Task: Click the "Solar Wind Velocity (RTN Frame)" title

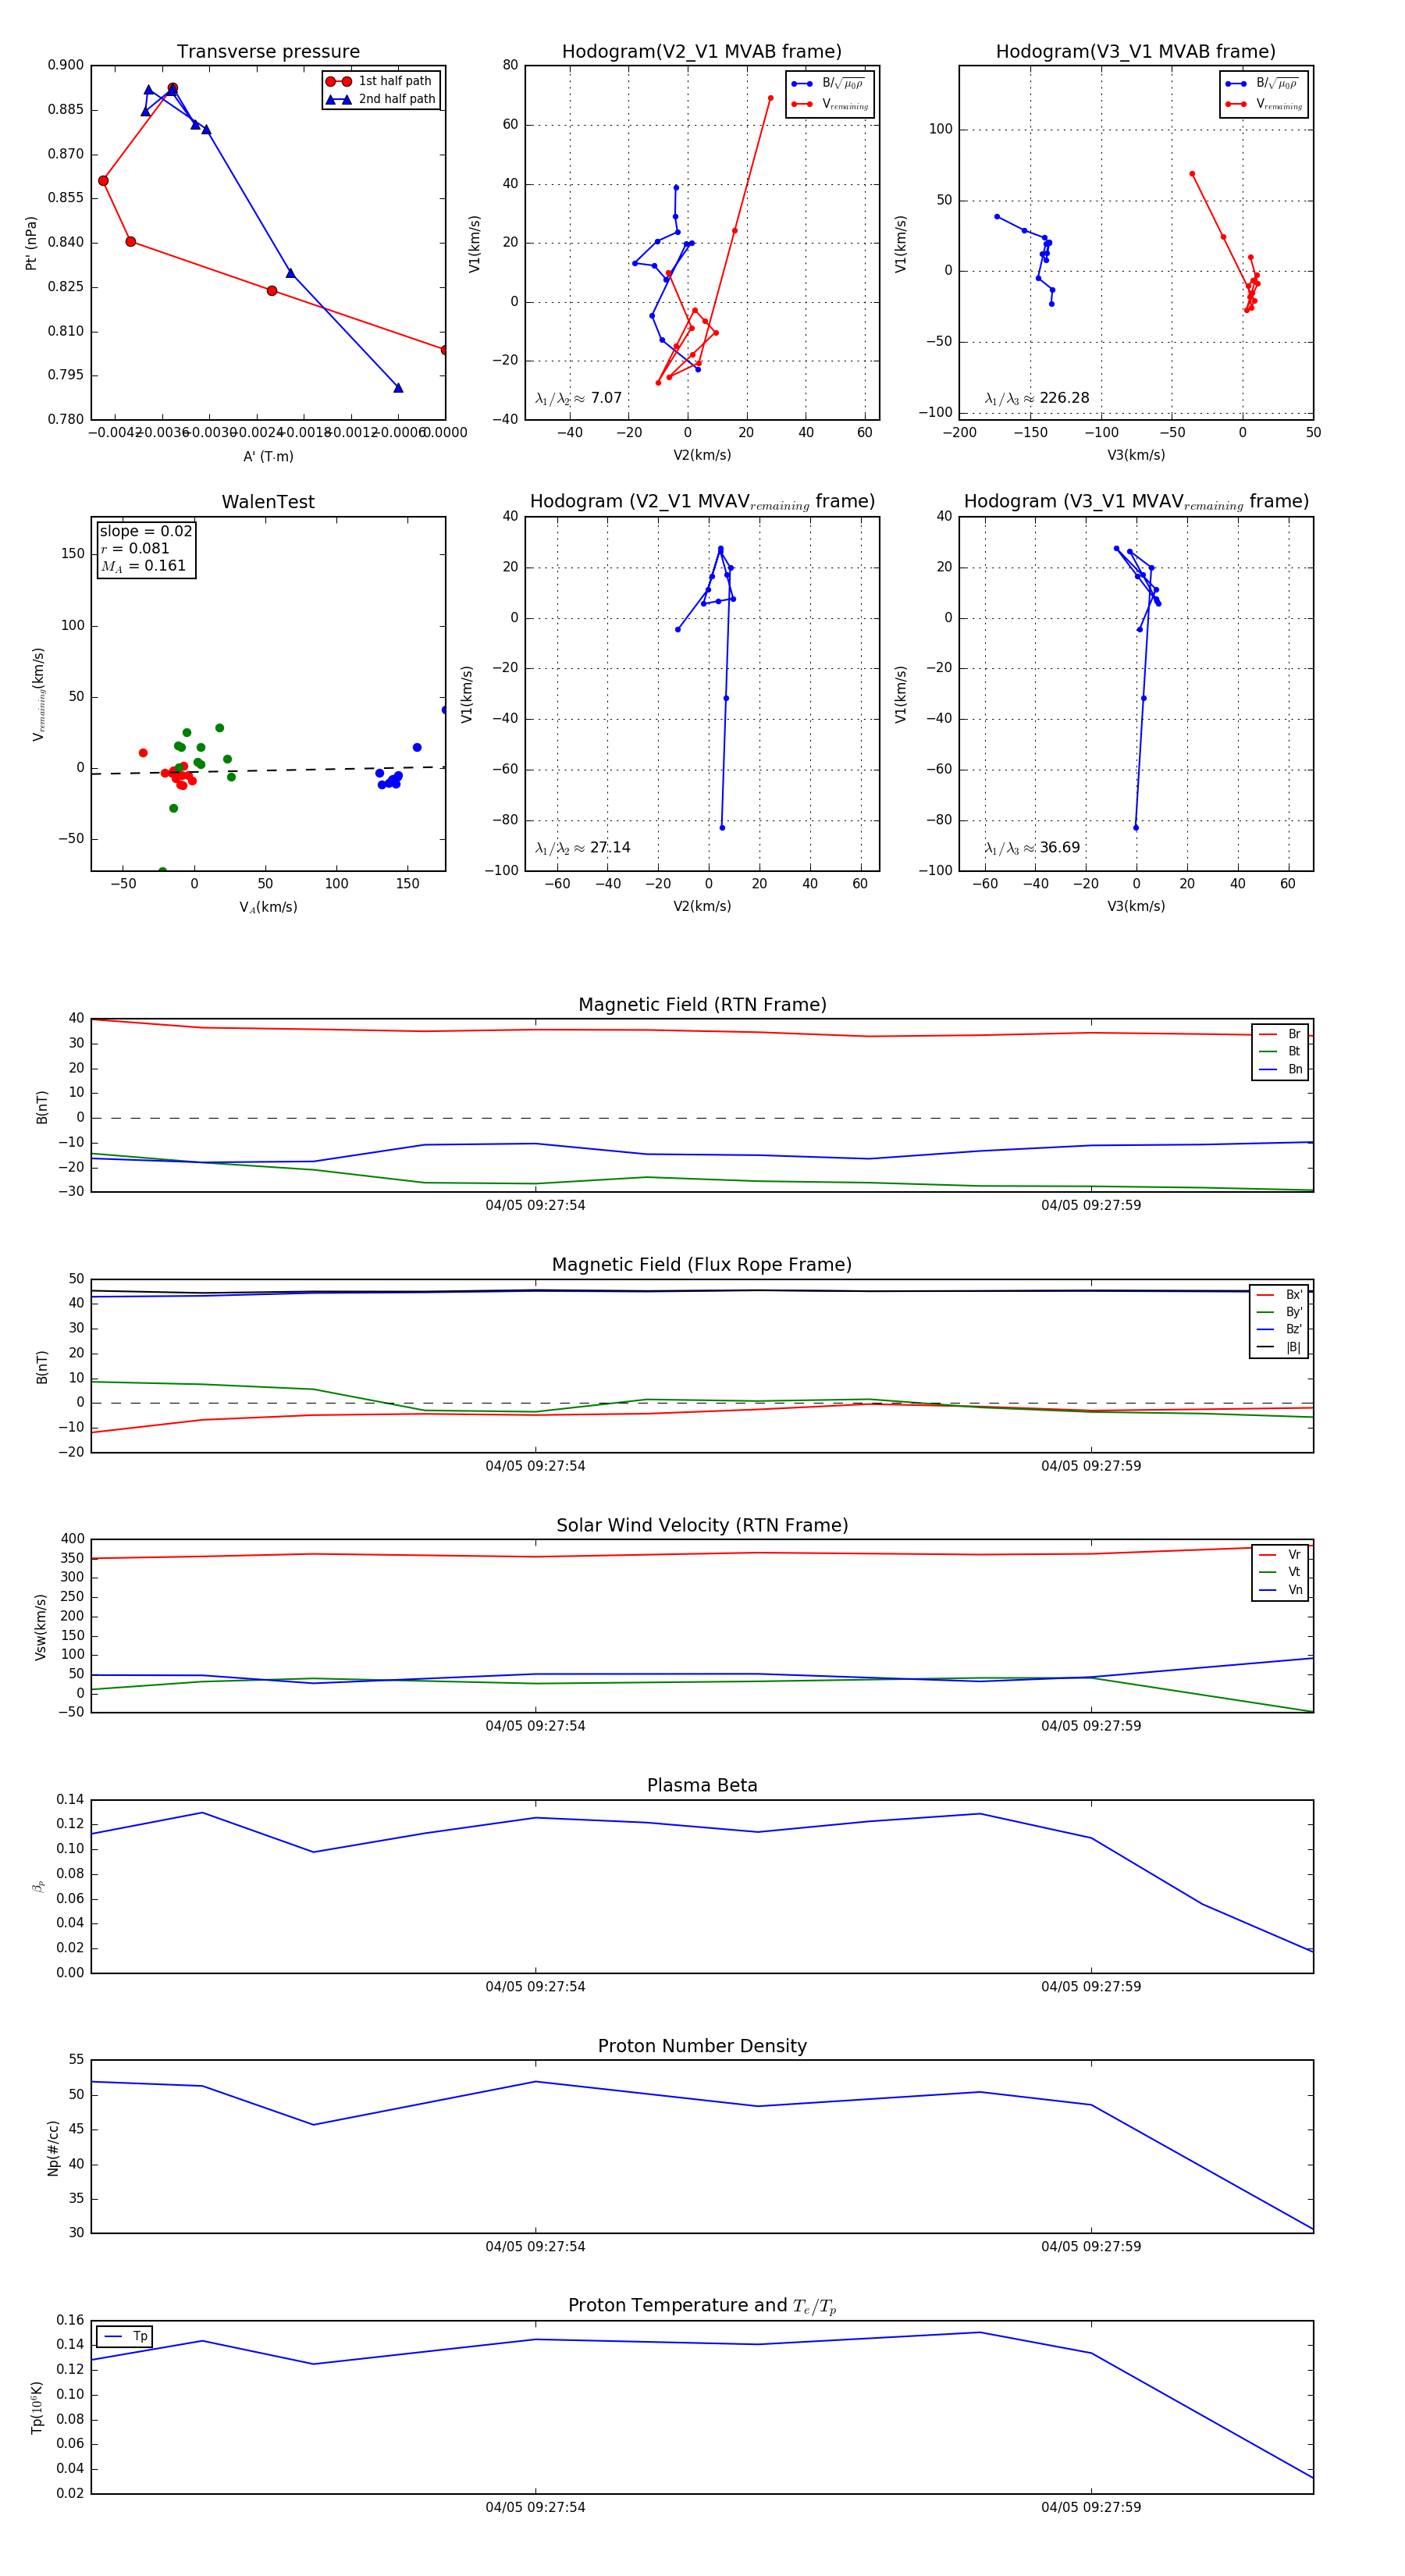Action: (x=702, y=1526)
